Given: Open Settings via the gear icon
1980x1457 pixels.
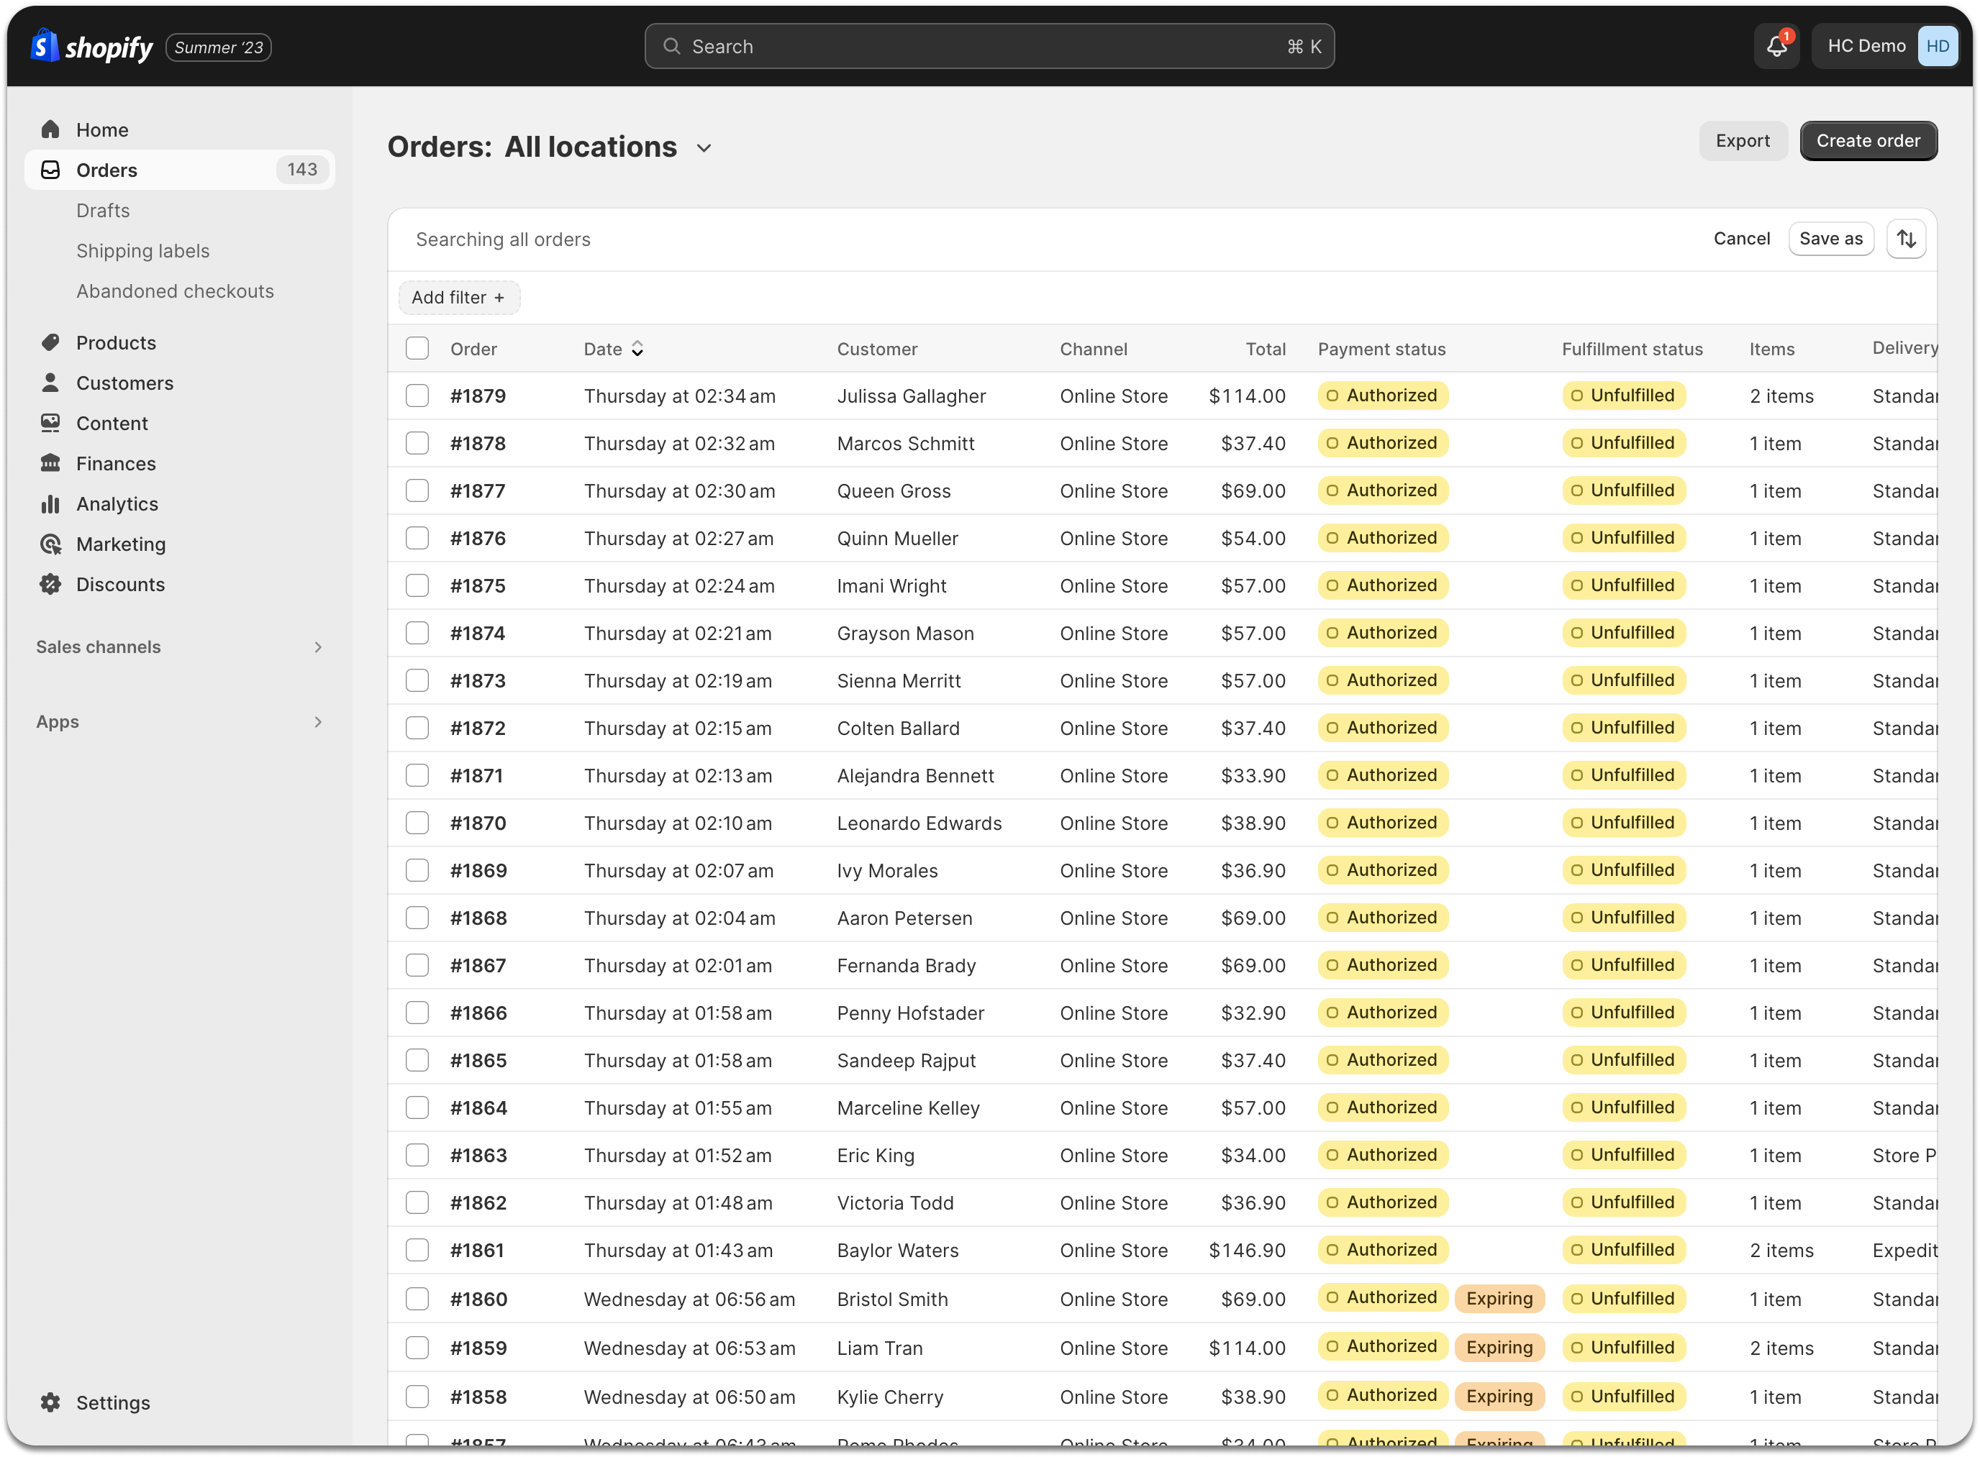Looking at the screenshot, I should [x=50, y=1402].
